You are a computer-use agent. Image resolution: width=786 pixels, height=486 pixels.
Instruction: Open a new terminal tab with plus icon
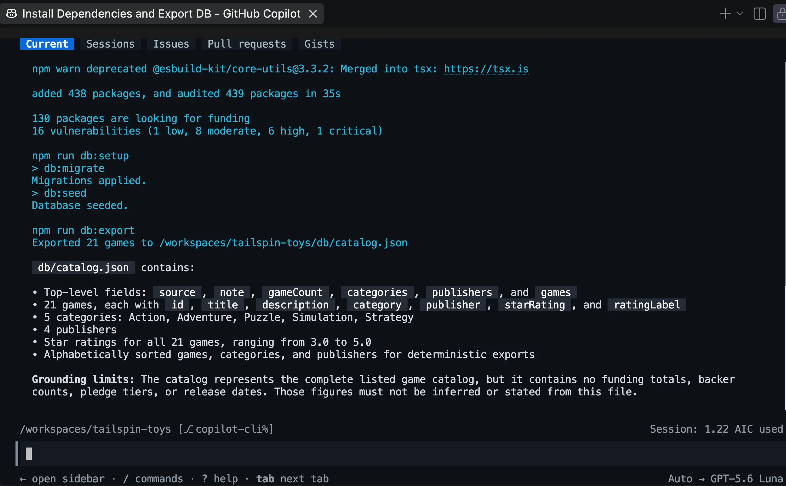[725, 14]
